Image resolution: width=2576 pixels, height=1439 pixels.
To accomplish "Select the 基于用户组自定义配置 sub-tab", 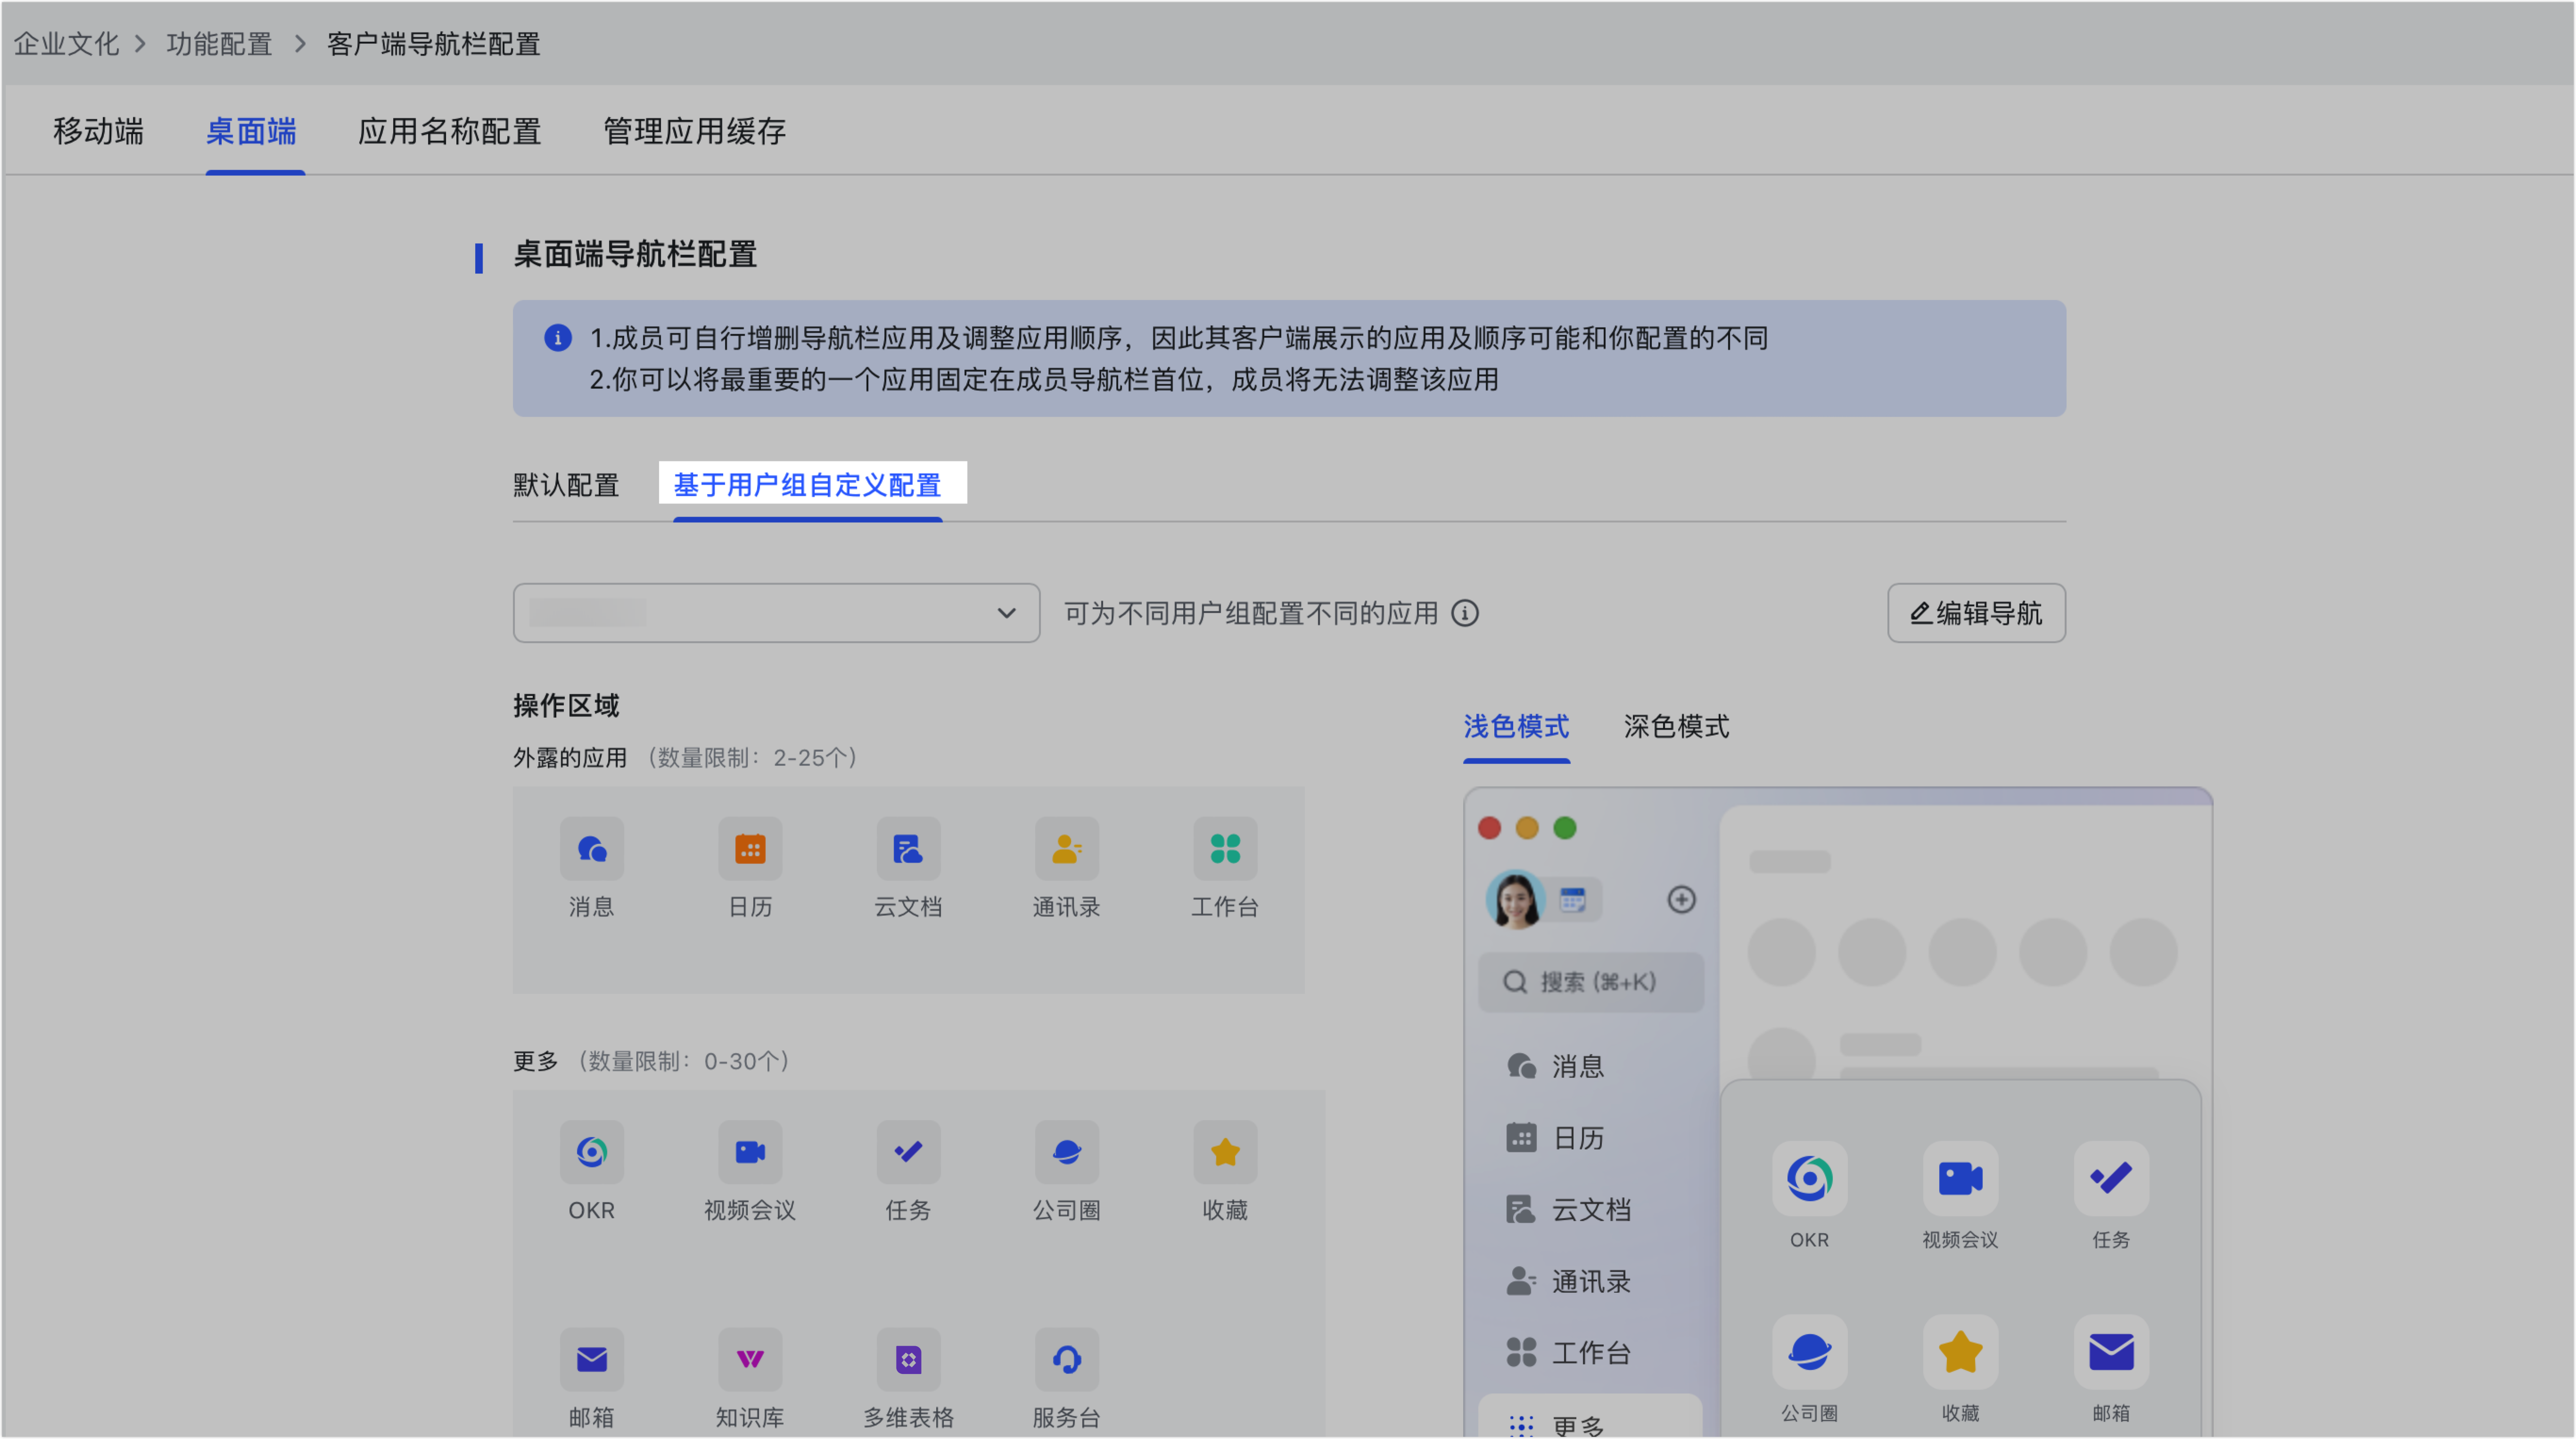I will pyautogui.click(x=807, y=485).
